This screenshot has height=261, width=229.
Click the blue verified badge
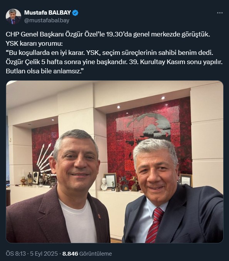pyautogui.click(x=75, y=13)
